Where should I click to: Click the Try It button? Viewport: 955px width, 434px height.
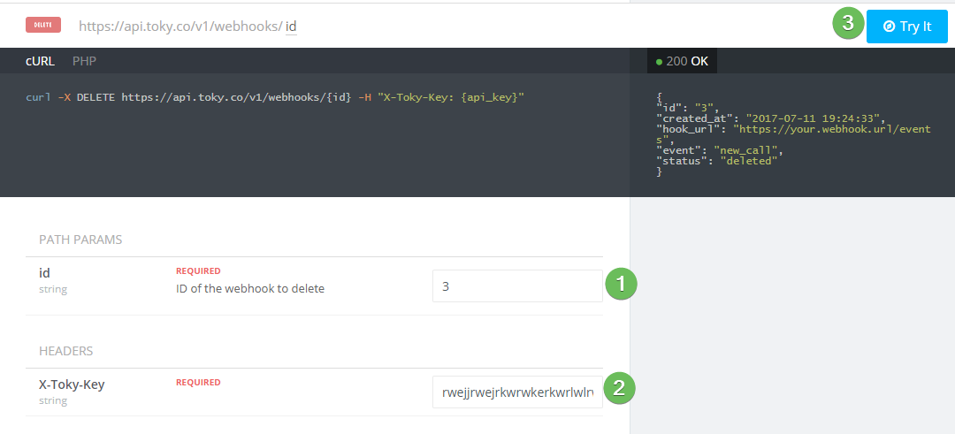907,27
